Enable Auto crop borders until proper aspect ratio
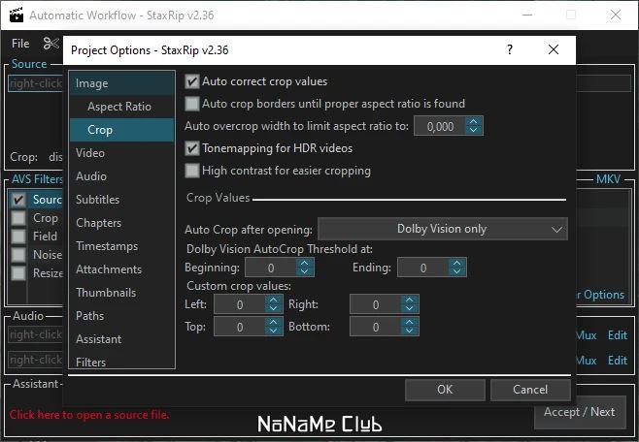 (192, 104)
